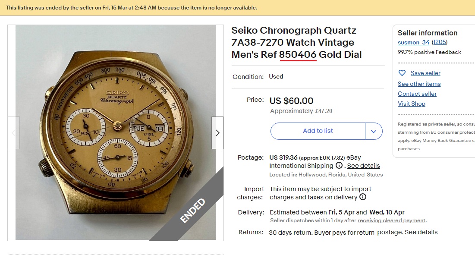Click Visit Shop under seller information
Viewport: 475px width, 255px height.
point(412,104)
